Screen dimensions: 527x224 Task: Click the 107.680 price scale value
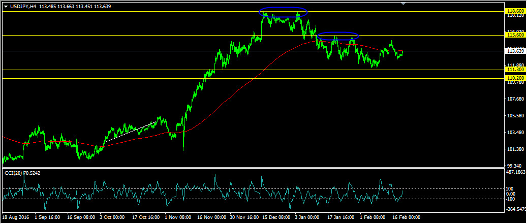coord(516,99)
